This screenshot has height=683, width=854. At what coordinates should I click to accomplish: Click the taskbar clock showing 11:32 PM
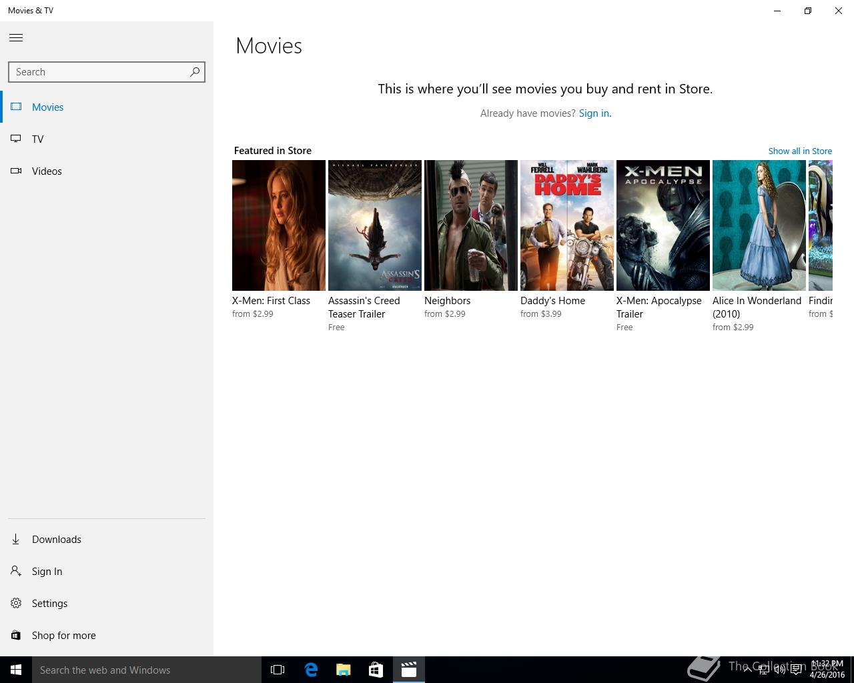pos(827,670)
